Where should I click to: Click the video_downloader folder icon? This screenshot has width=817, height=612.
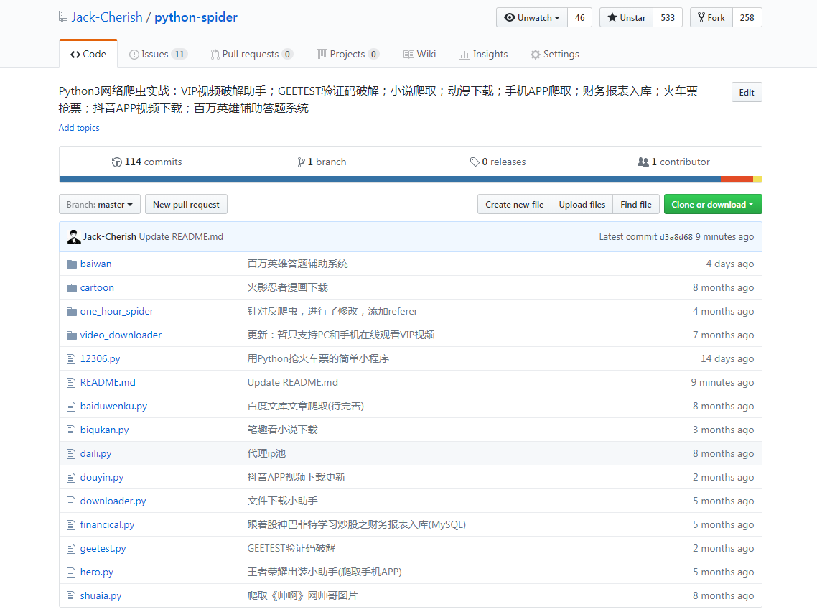72,335
